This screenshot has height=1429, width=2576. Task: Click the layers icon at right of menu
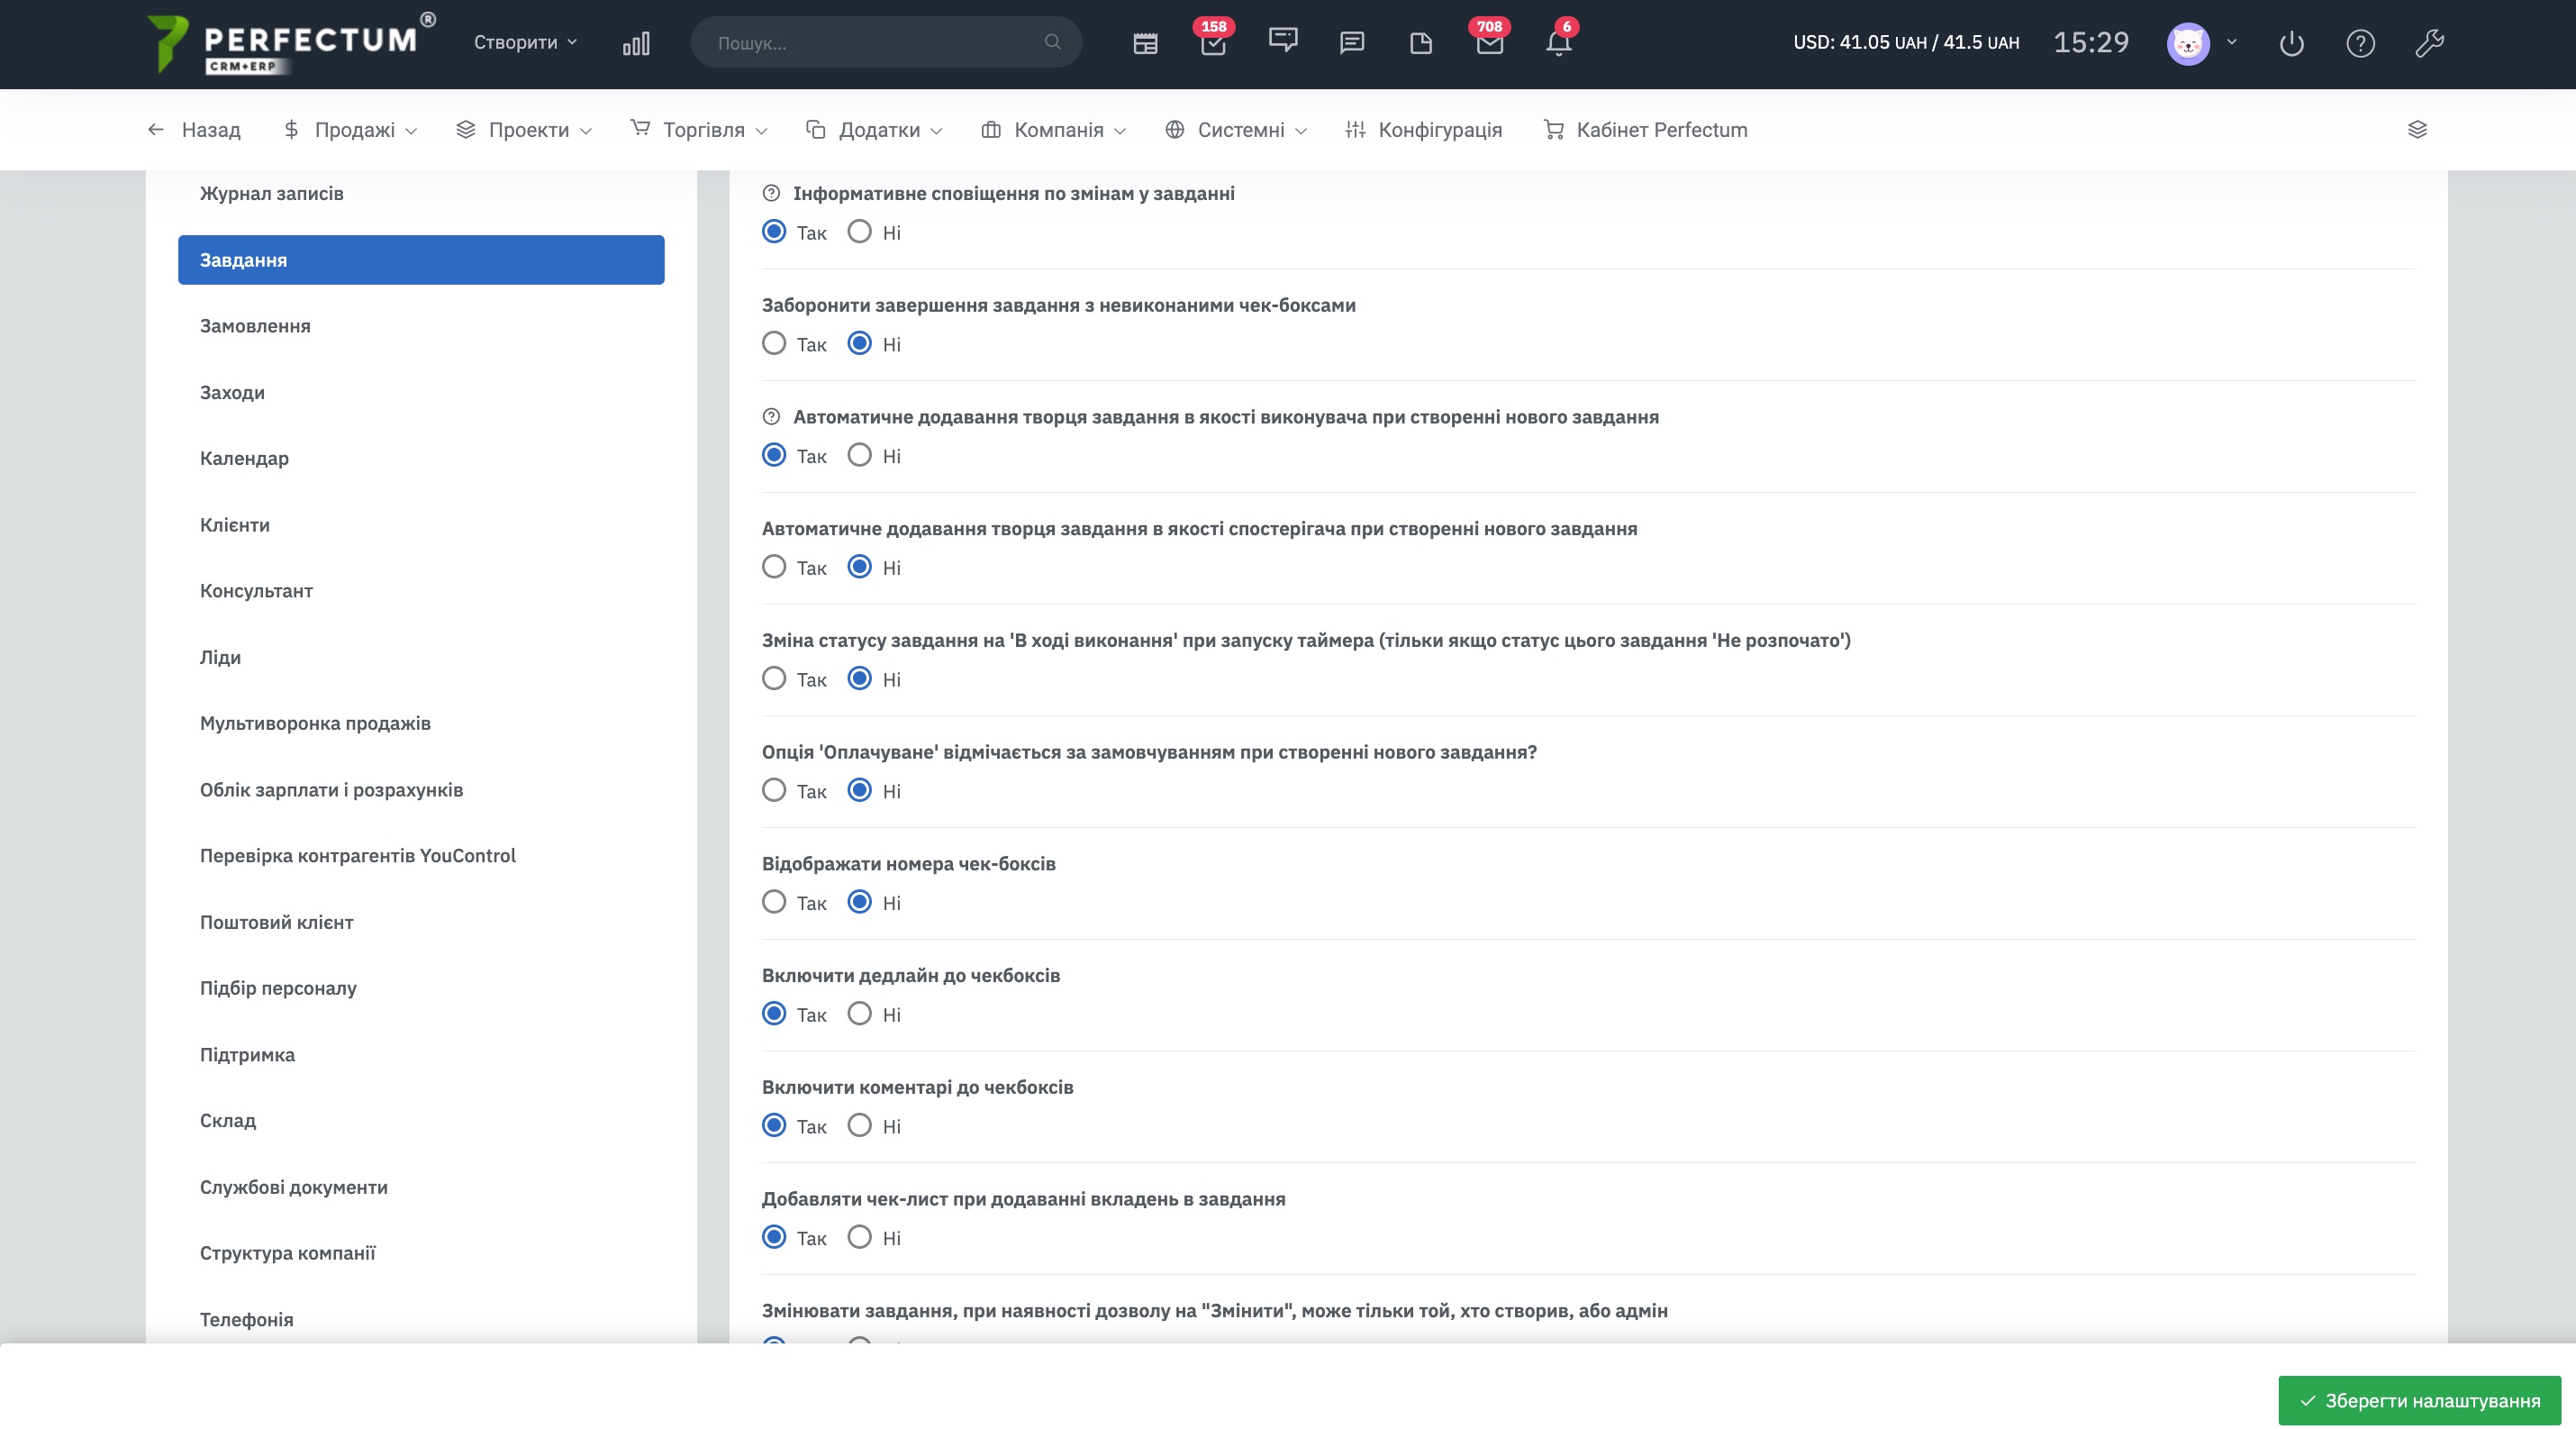click(2417, 129)
